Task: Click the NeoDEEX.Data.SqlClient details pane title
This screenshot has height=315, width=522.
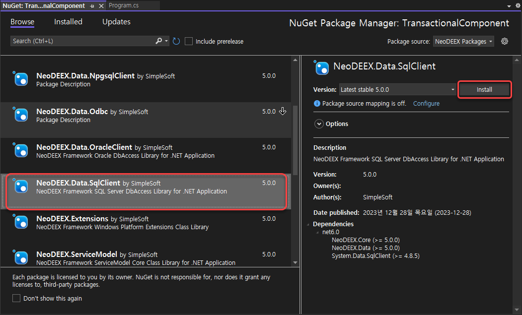Action: click(x=384, y=66)
